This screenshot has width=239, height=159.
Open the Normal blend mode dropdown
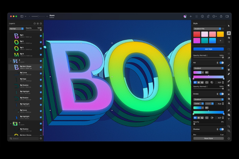click(16, 29)
